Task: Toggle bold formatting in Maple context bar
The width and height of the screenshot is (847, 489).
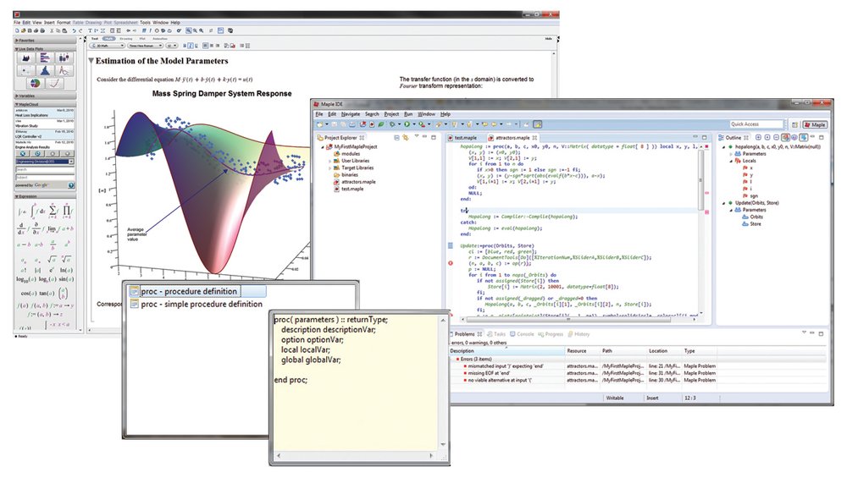Action: pos(185,46)
